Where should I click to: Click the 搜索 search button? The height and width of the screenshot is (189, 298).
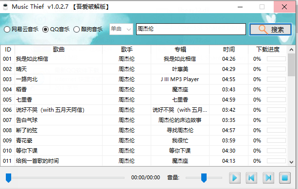(x=270, y=29)
